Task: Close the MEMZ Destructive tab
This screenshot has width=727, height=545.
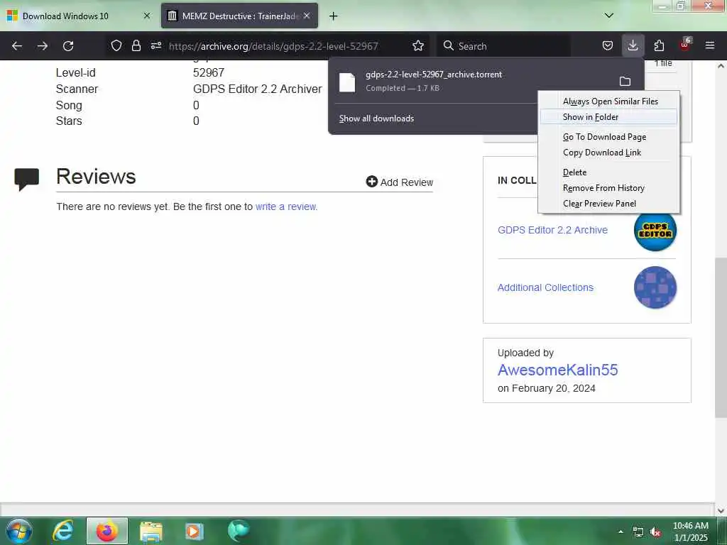Action: (307, 16)
